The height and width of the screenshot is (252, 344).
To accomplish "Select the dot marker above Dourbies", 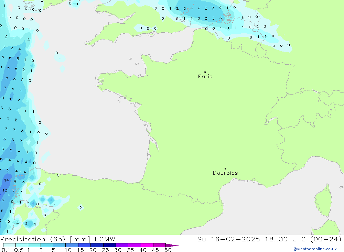I will click(225, 168).
